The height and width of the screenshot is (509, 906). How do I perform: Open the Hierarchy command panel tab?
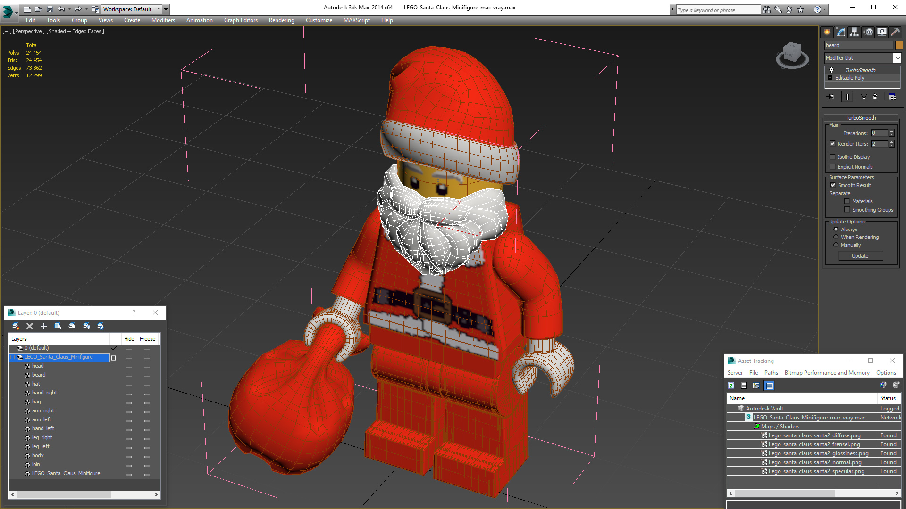click(x=855, y=32)
